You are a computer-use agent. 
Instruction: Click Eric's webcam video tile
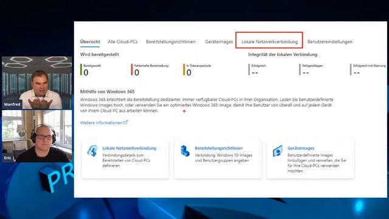click(36, 136)
